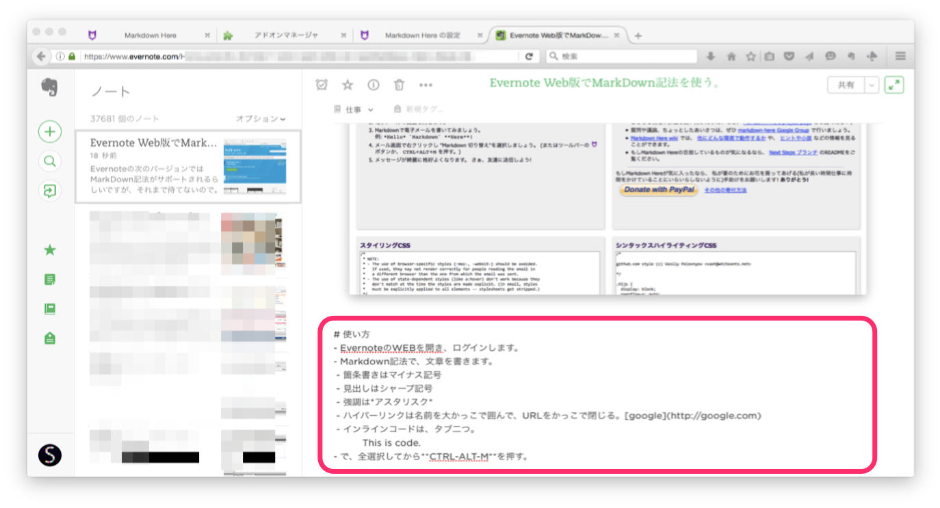Click the browser 検索 search field

(621, 57)
